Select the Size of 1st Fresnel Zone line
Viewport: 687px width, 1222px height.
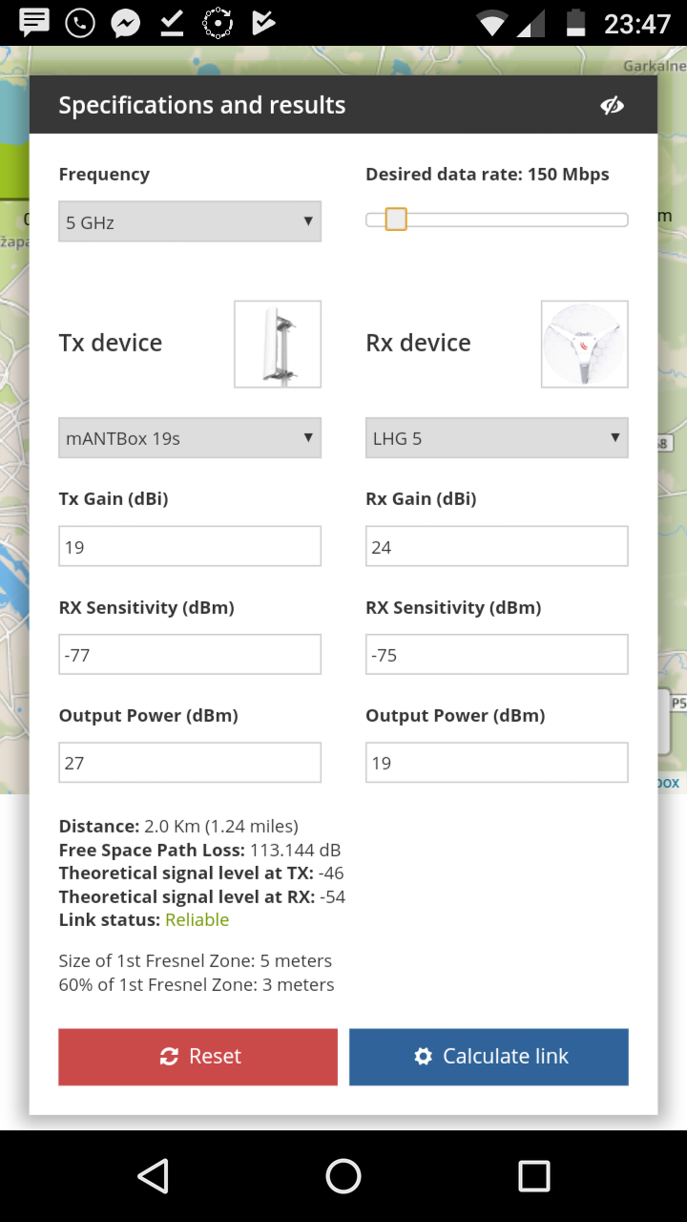click(196, 960)
